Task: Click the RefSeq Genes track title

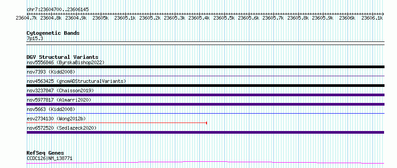Action: [45, 153]
